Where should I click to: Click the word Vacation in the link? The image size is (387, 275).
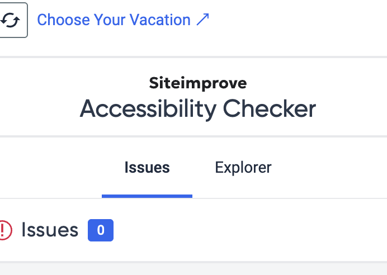160,20
